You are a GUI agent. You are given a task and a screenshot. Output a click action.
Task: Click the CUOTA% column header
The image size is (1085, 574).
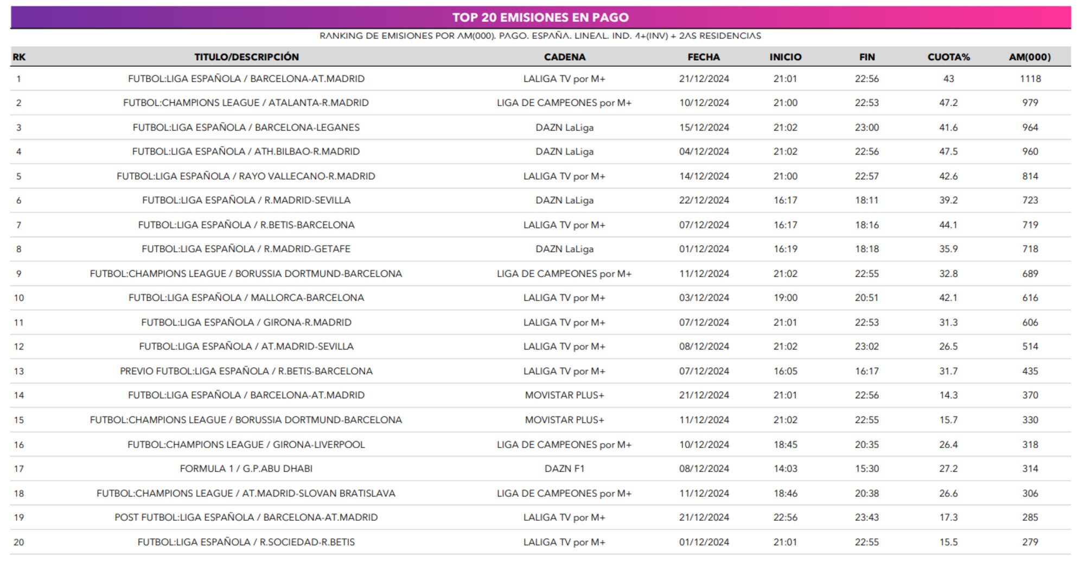click(948, 57)
